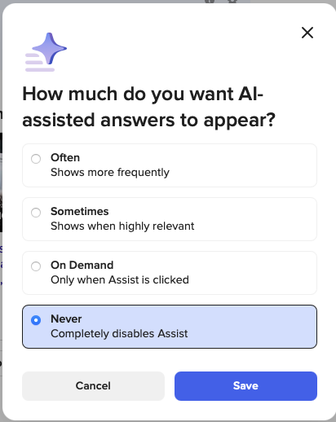Click 'Completely disables Assist' description
The height and width of the screenshot is (422, 336).
(119, 334)
